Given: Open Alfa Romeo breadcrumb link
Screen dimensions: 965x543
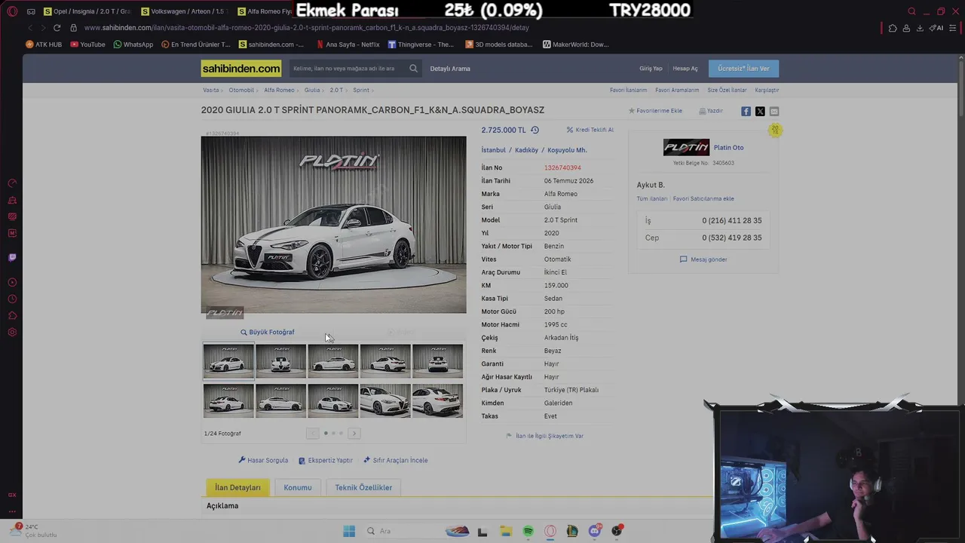Looking at the screenshot, I should [279, 90].
